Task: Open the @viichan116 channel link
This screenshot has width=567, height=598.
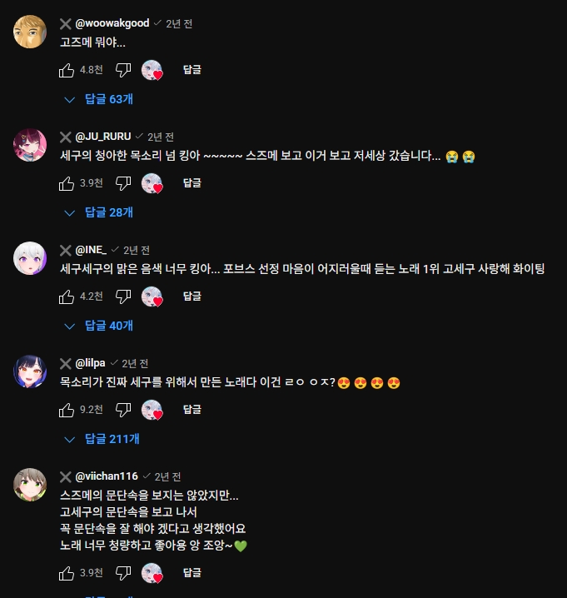Action: click(107, 476)
